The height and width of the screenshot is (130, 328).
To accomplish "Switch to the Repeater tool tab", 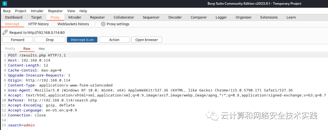I will [97, 17].
